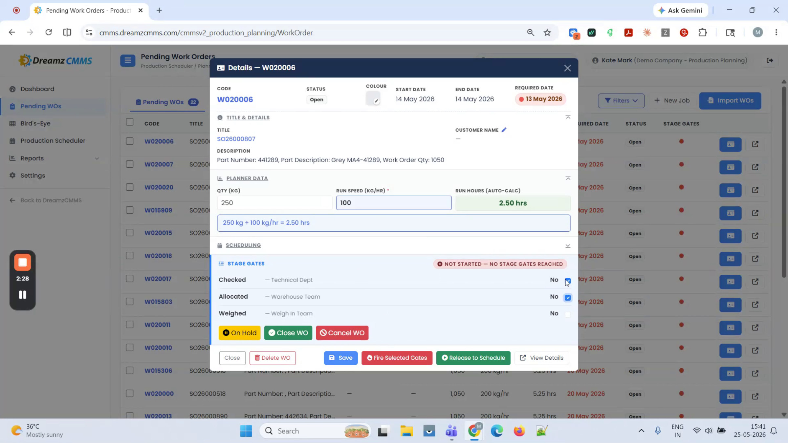Tick checkbox for row W015909

130,210
